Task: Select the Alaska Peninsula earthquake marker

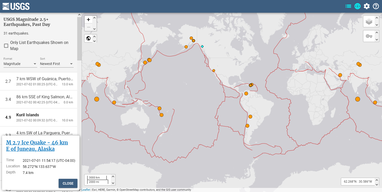Action: tap(186, 47)
